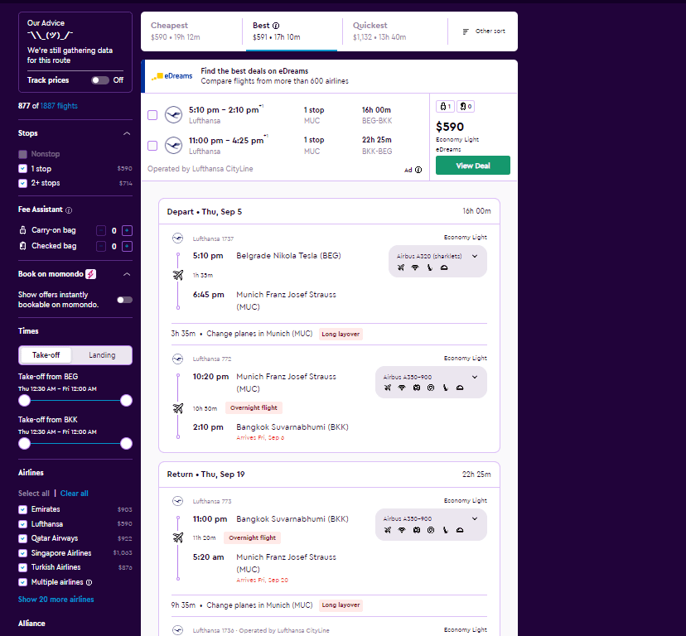Click the Long layover tag for 3h 35m

(341, 335)
